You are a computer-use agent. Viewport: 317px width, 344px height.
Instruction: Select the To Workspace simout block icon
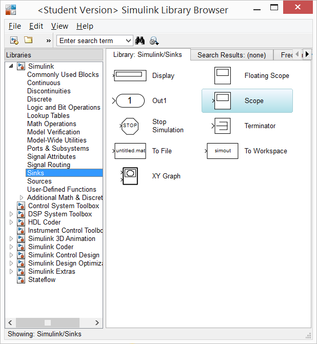coord(222,151)
